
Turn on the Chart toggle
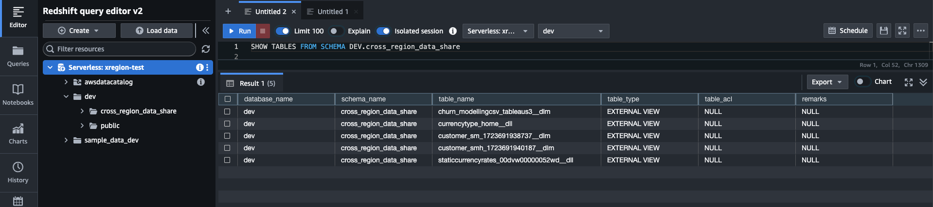coord(862,82)
